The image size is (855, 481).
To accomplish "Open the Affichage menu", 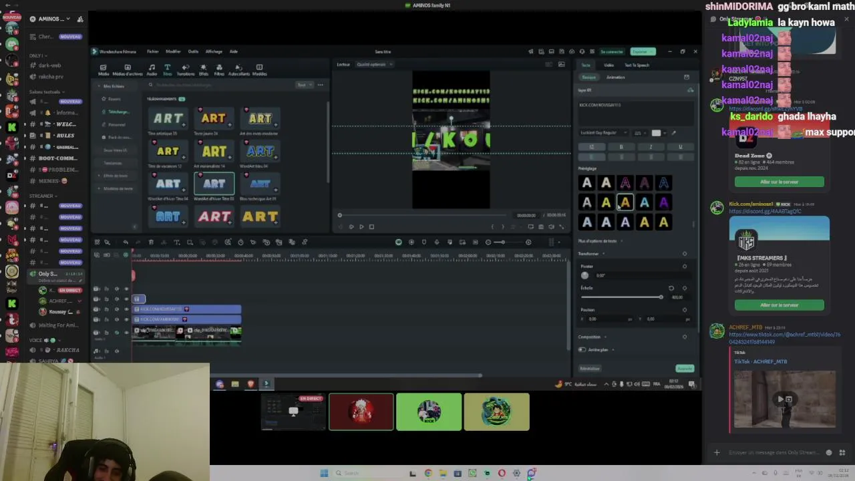I will click(x=214, y=51).
